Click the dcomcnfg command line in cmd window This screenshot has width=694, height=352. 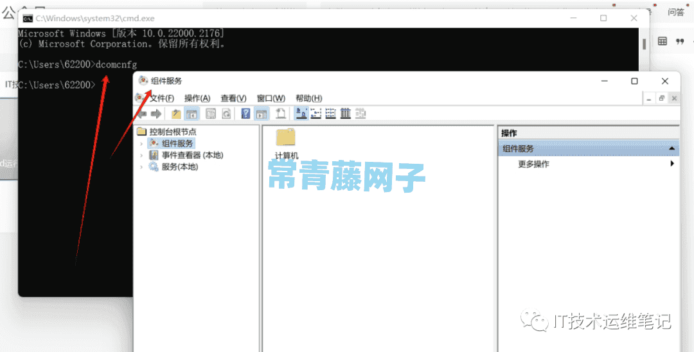[x=78, y=65]
